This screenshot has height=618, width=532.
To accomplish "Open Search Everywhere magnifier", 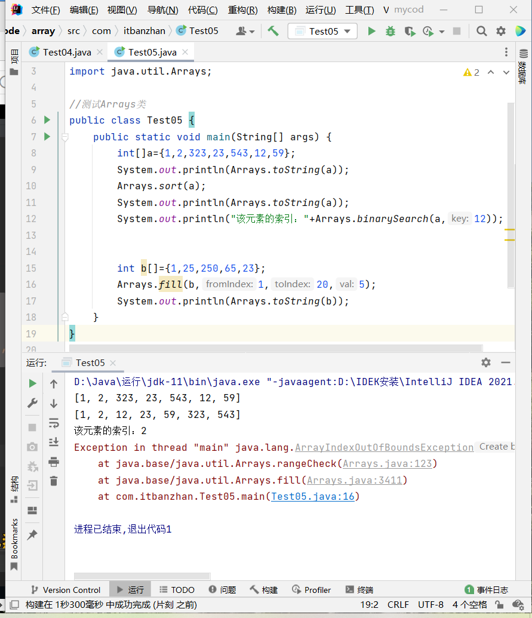I will coord(481,31).
